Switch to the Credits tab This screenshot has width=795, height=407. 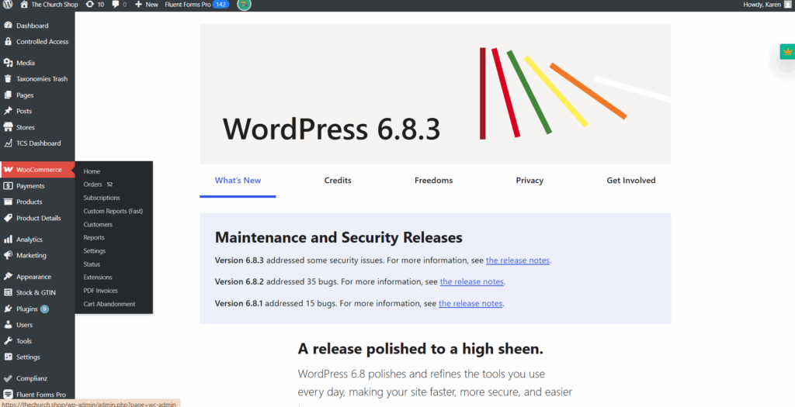coord(338,181)
